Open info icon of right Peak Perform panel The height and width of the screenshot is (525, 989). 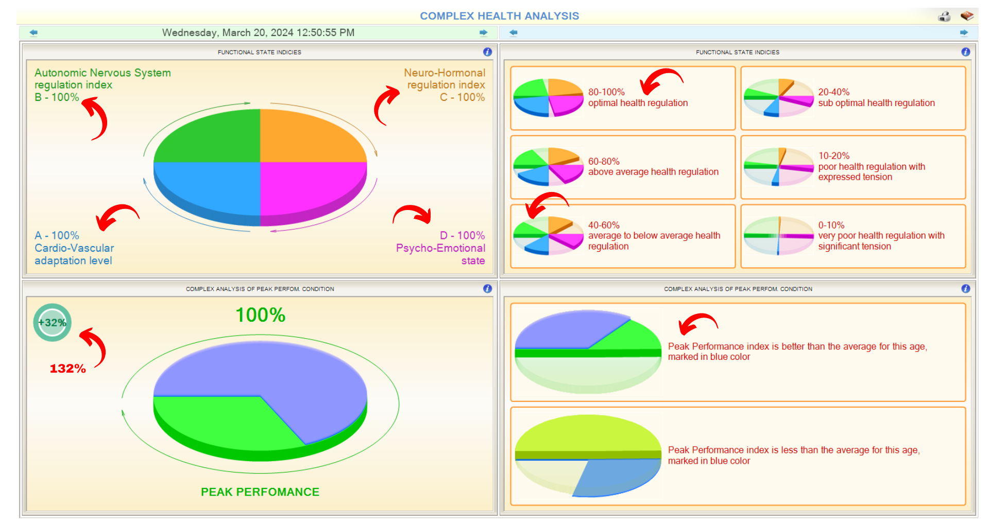[x=965, y=289]
